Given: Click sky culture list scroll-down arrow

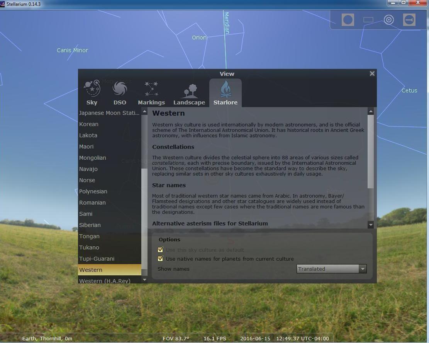Looking at the screenshot, I should point(145,280).
